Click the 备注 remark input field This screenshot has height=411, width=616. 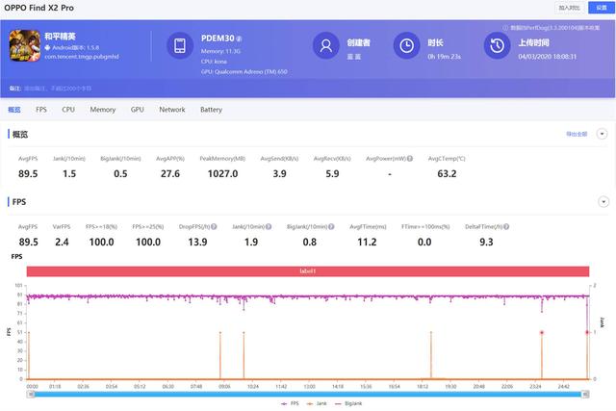click(58, 89)
